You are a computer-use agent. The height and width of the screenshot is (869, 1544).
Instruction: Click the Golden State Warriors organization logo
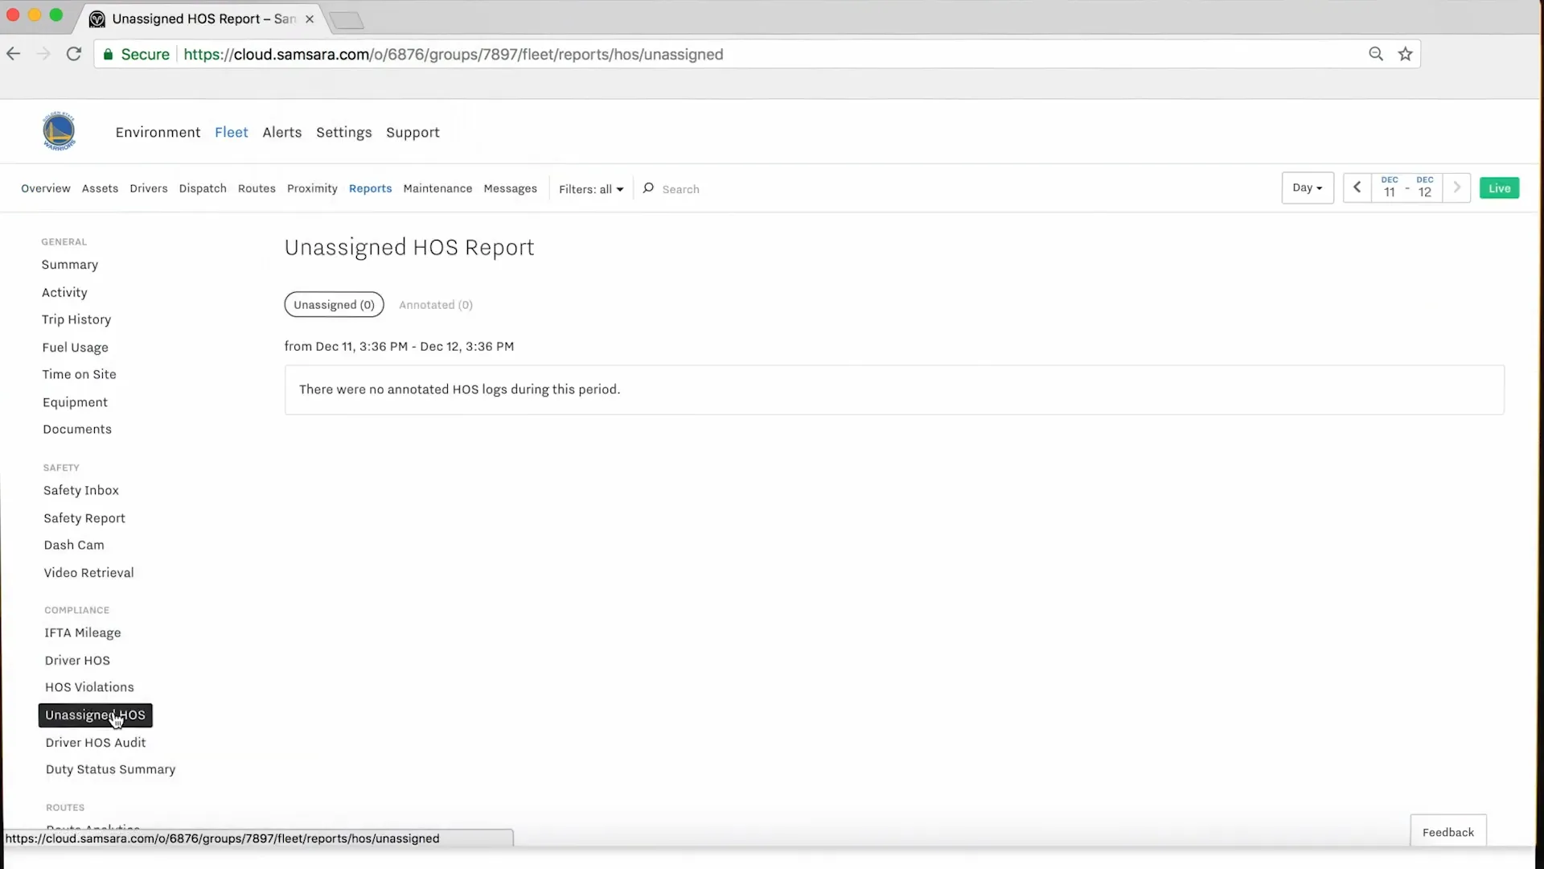click(x=59, y=130)
